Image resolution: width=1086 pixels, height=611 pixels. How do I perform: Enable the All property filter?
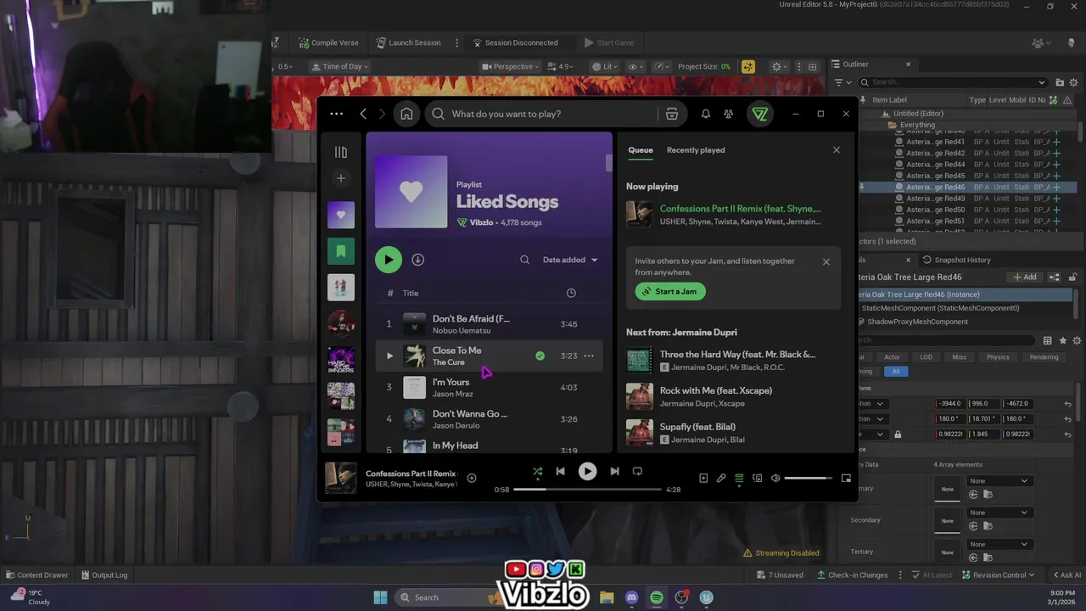895,371
